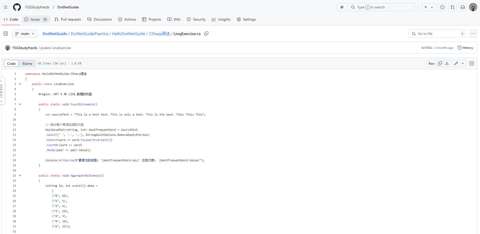View file commit History
This screenshot has width=480, height=234.
[x=465, y=48]
